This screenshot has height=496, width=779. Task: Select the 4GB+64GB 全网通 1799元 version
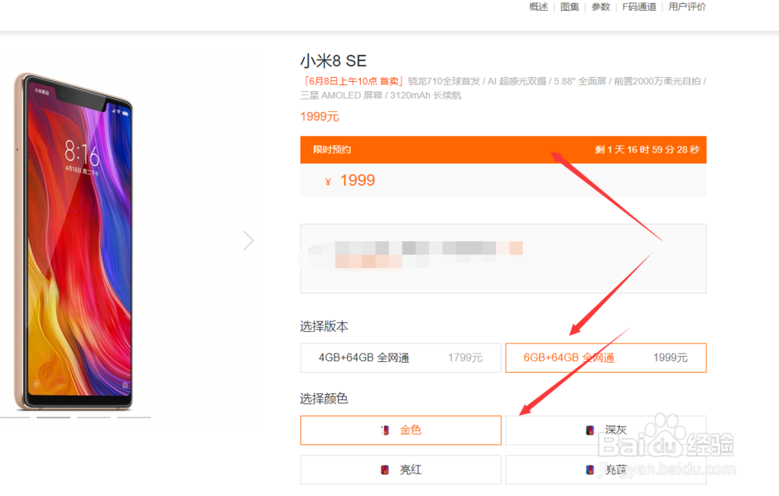pyautogui.click(x=400, y=357)
